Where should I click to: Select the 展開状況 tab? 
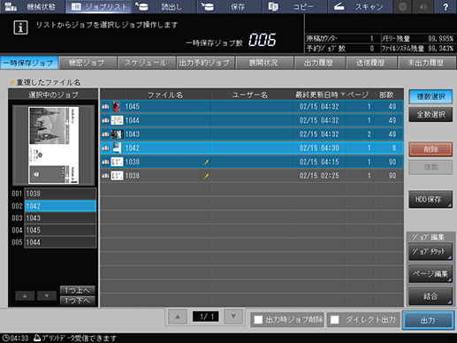click(264, 63)
